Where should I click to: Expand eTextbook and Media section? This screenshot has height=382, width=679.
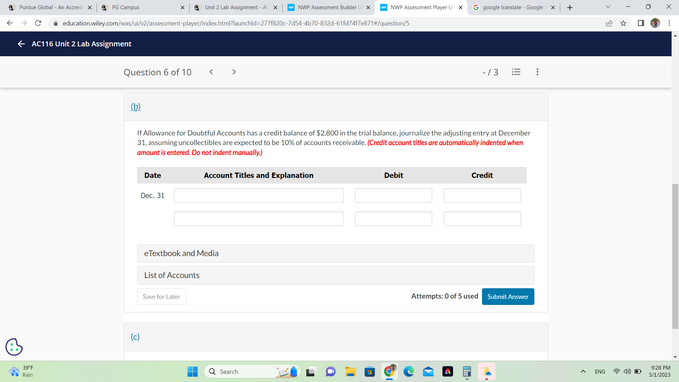pyautogui.click(x=335, y=253)
